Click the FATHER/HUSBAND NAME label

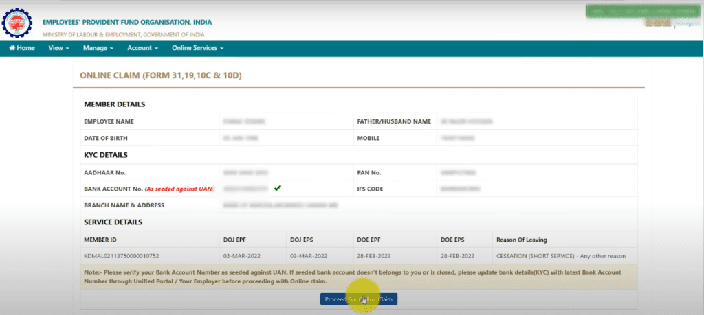pyautogui.click(x=394, y=121)
